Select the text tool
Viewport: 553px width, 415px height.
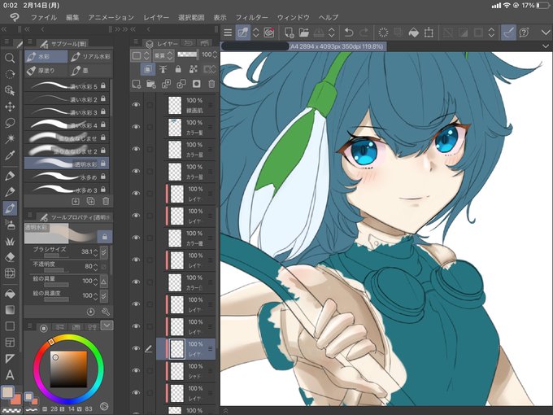(x=10, y=375)
